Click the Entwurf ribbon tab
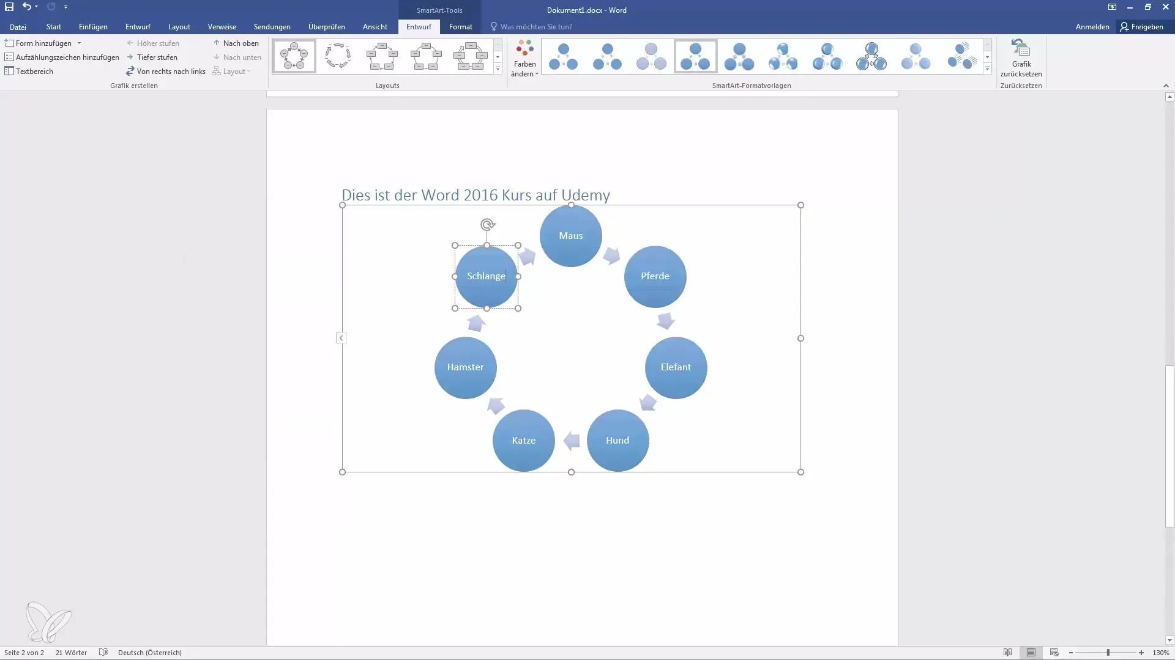The height and width of the screenshot is (660, 1175). (137, 27)
